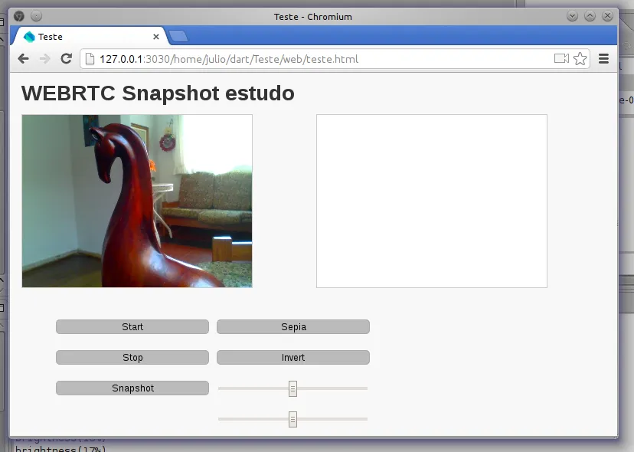This screenshot has height=452, width=634.
Task: Open the Chromium hamburger menu
Action: [603, 59]
